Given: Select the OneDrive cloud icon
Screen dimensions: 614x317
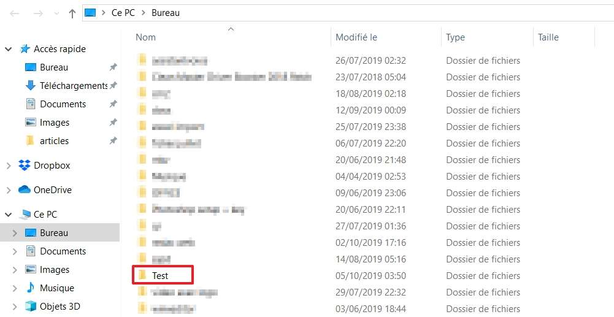Looking at the screenshot, I should coord(25,190).
